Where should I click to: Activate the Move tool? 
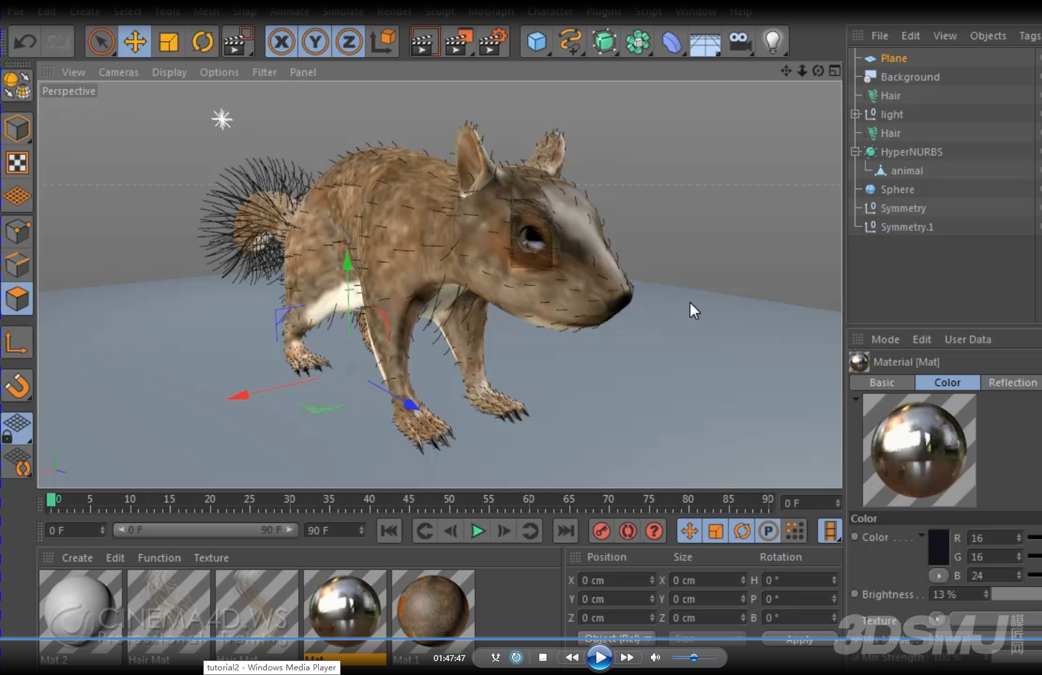click(135, 42)
